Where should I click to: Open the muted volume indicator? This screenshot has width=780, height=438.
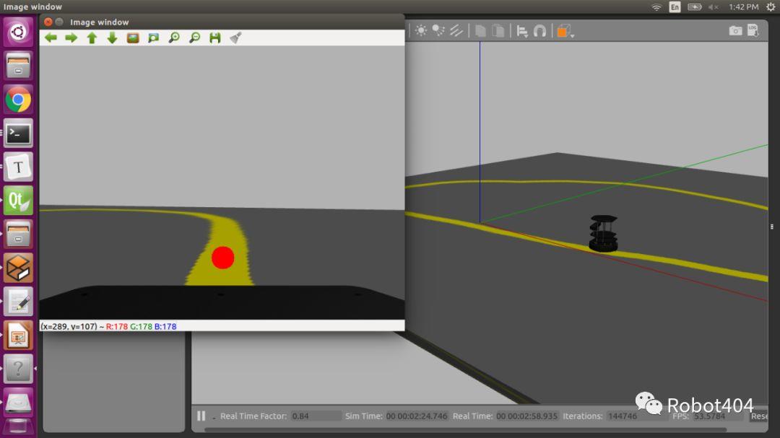(714, 7)
